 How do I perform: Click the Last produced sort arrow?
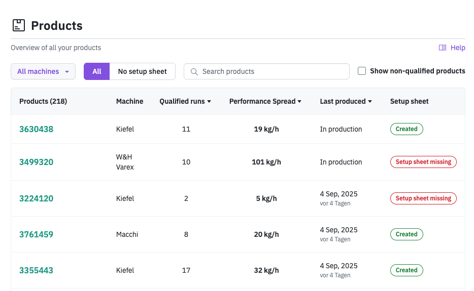[x=370, y=102]
